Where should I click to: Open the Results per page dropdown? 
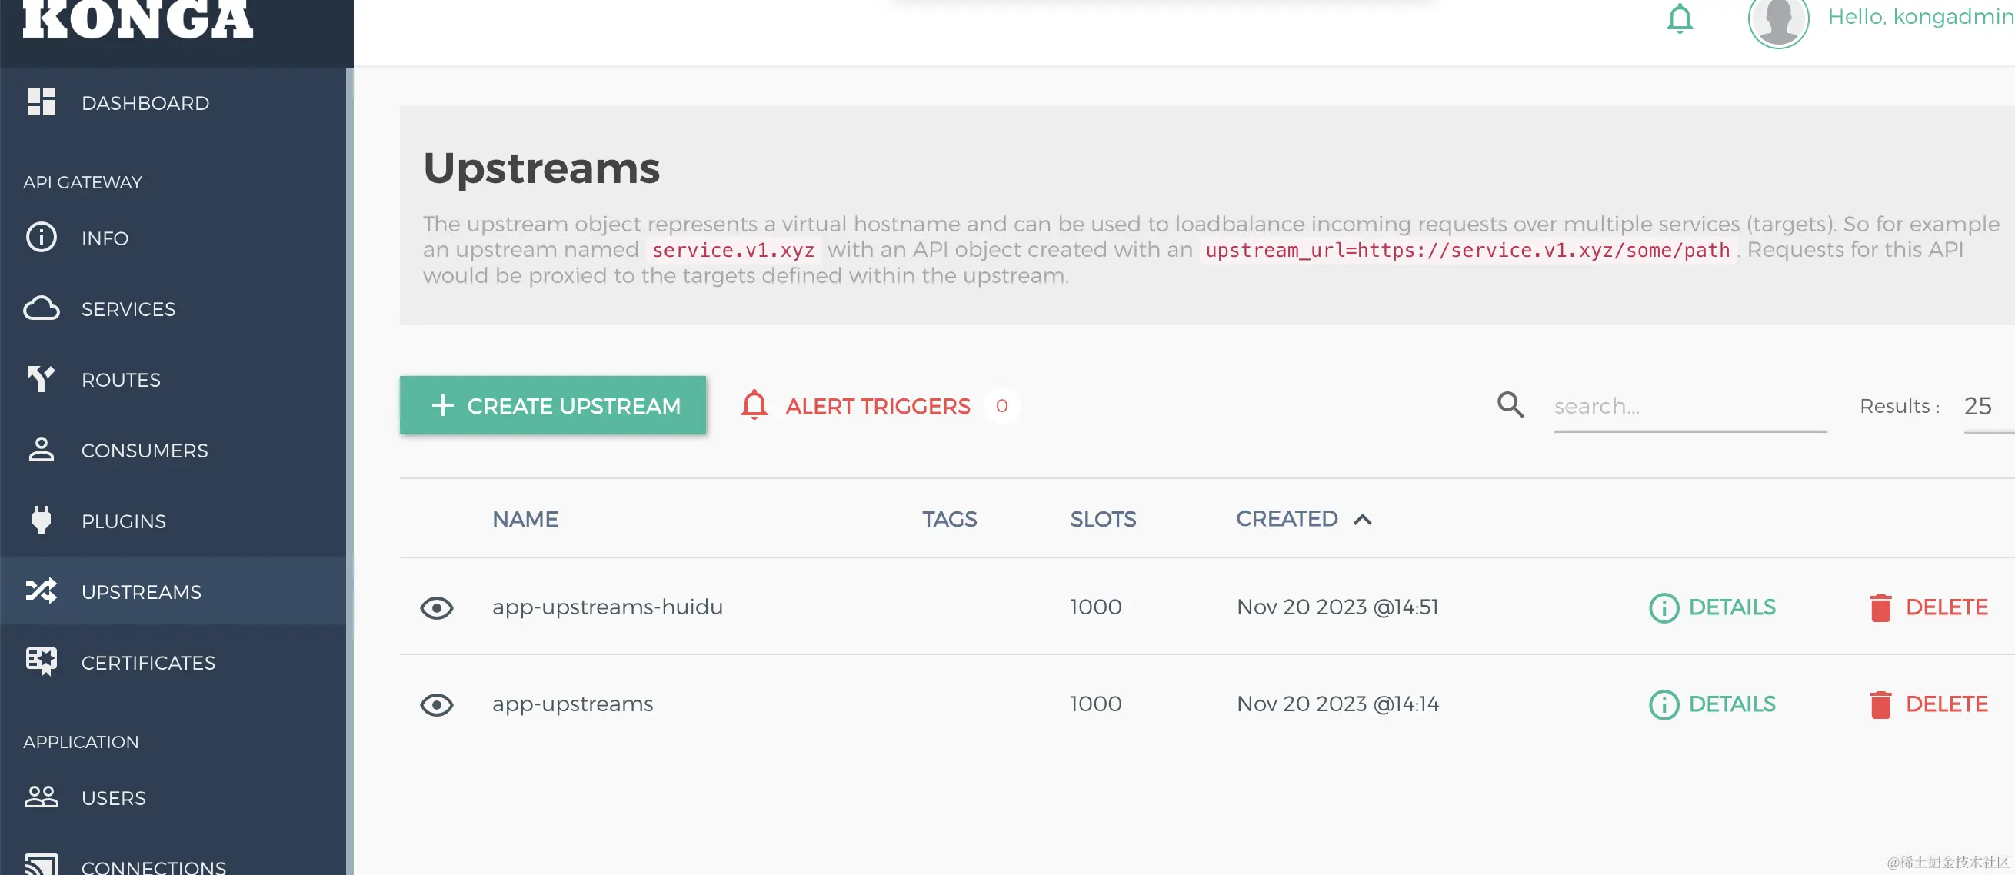click(x=1979, y=406)
